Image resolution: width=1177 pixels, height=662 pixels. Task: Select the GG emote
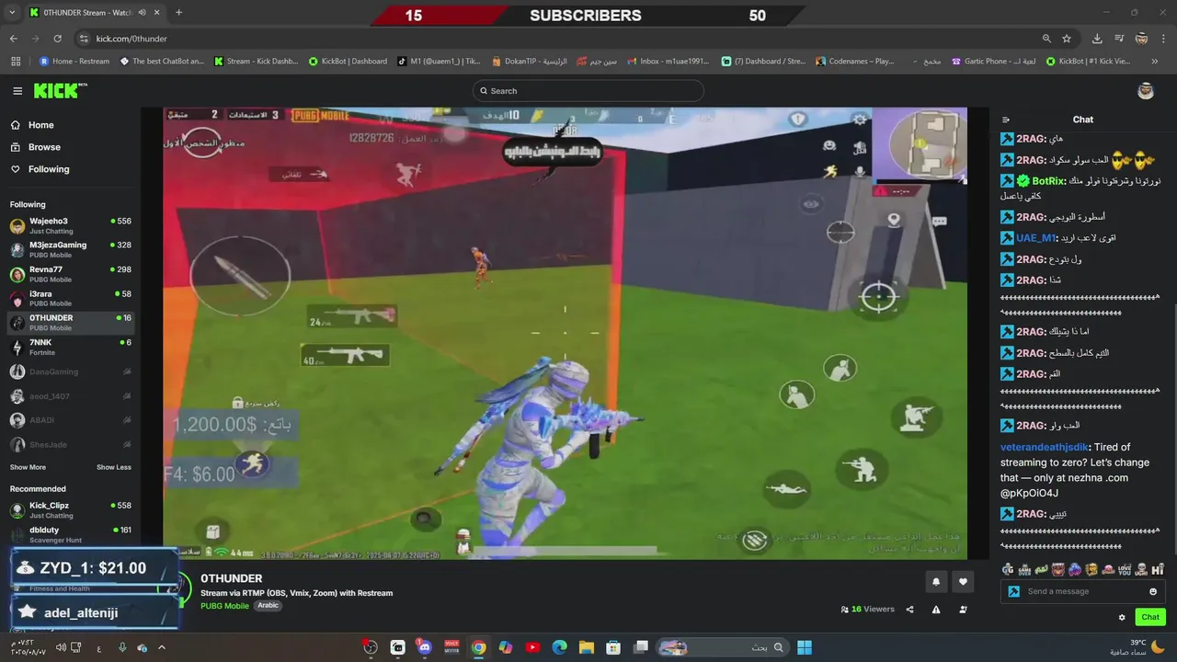(x=1008, y=569)
